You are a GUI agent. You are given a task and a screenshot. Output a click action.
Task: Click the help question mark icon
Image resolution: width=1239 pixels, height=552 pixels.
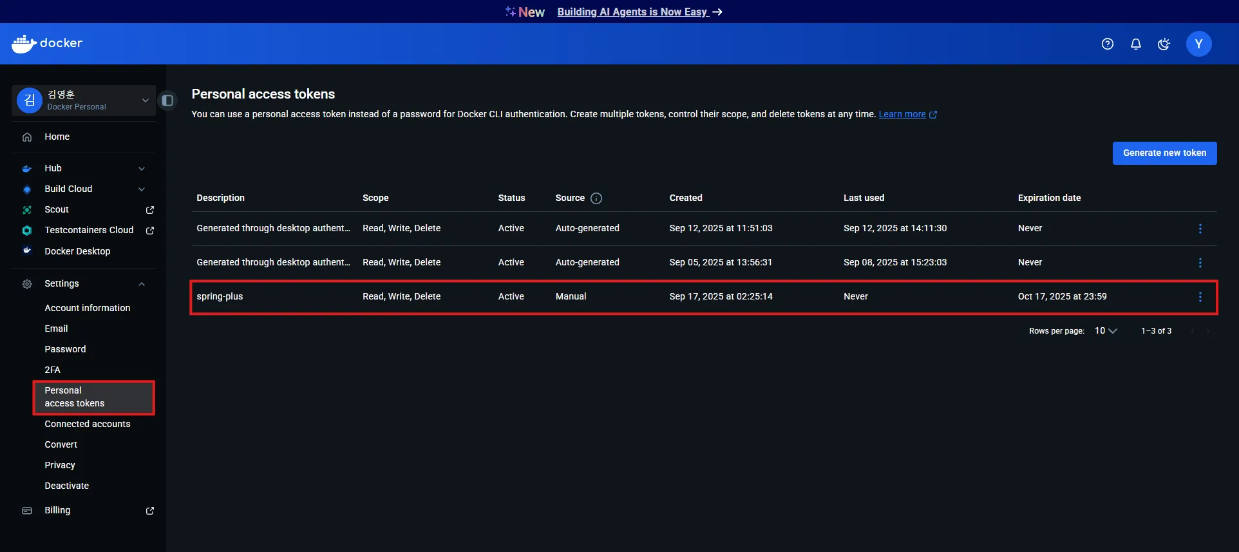tap(1107, 44)
